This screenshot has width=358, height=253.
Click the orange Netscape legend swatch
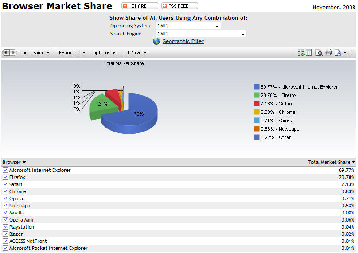click(257, 129)
